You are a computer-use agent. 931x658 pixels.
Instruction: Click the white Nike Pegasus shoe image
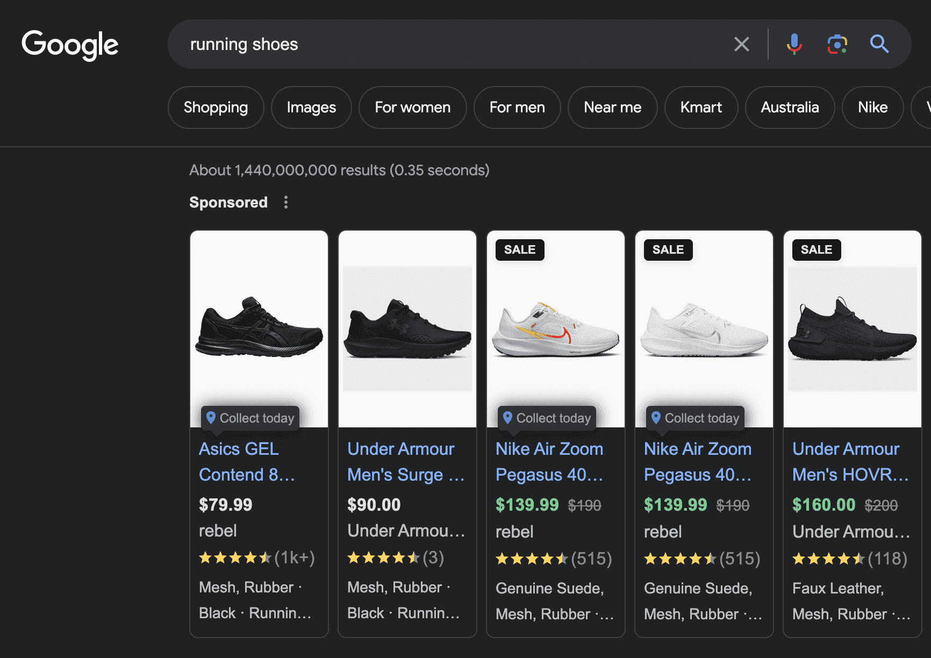click(555, 328)
